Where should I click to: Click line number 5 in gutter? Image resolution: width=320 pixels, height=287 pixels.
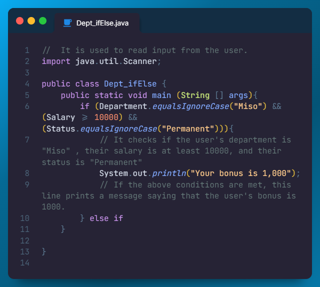(27, 95)
